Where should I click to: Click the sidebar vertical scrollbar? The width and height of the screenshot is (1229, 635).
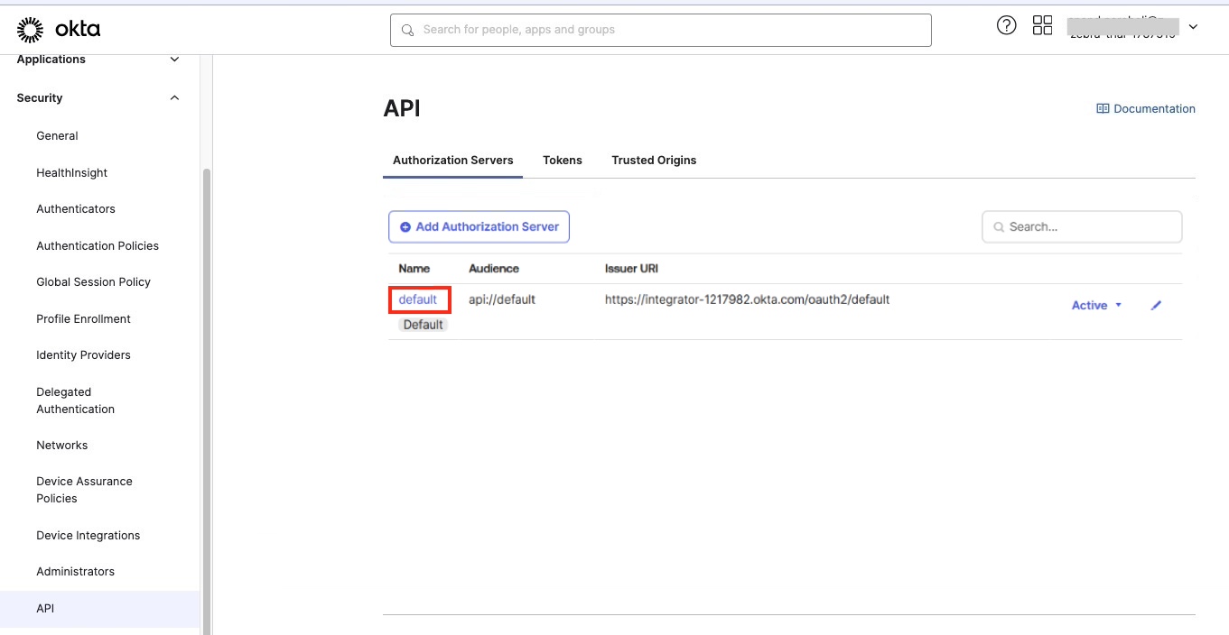tap(206, 397)
